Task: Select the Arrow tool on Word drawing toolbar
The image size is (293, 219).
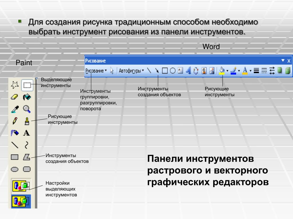Action: (157, 71)
